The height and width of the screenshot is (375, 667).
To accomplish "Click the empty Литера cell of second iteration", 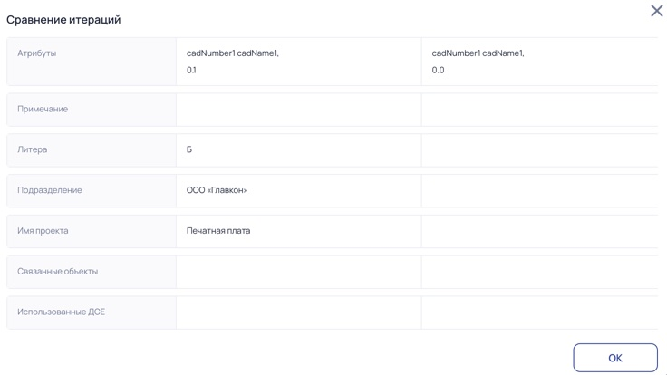I will pyautogui.click(x=540, y=150).
